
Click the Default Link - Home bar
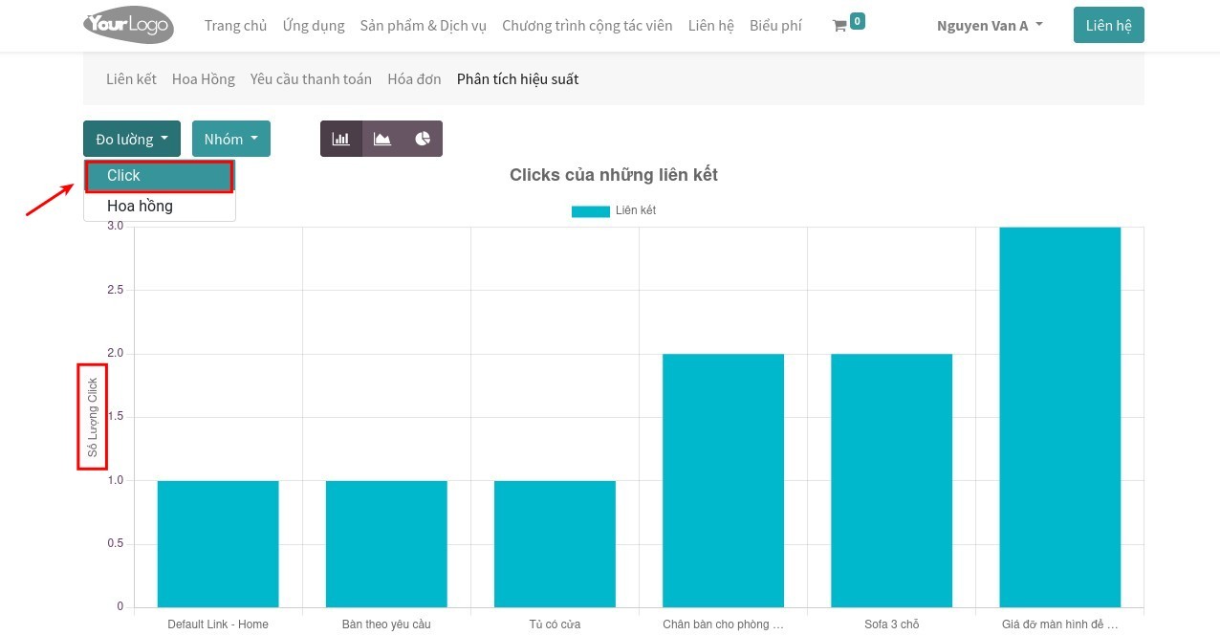[218, 543]
